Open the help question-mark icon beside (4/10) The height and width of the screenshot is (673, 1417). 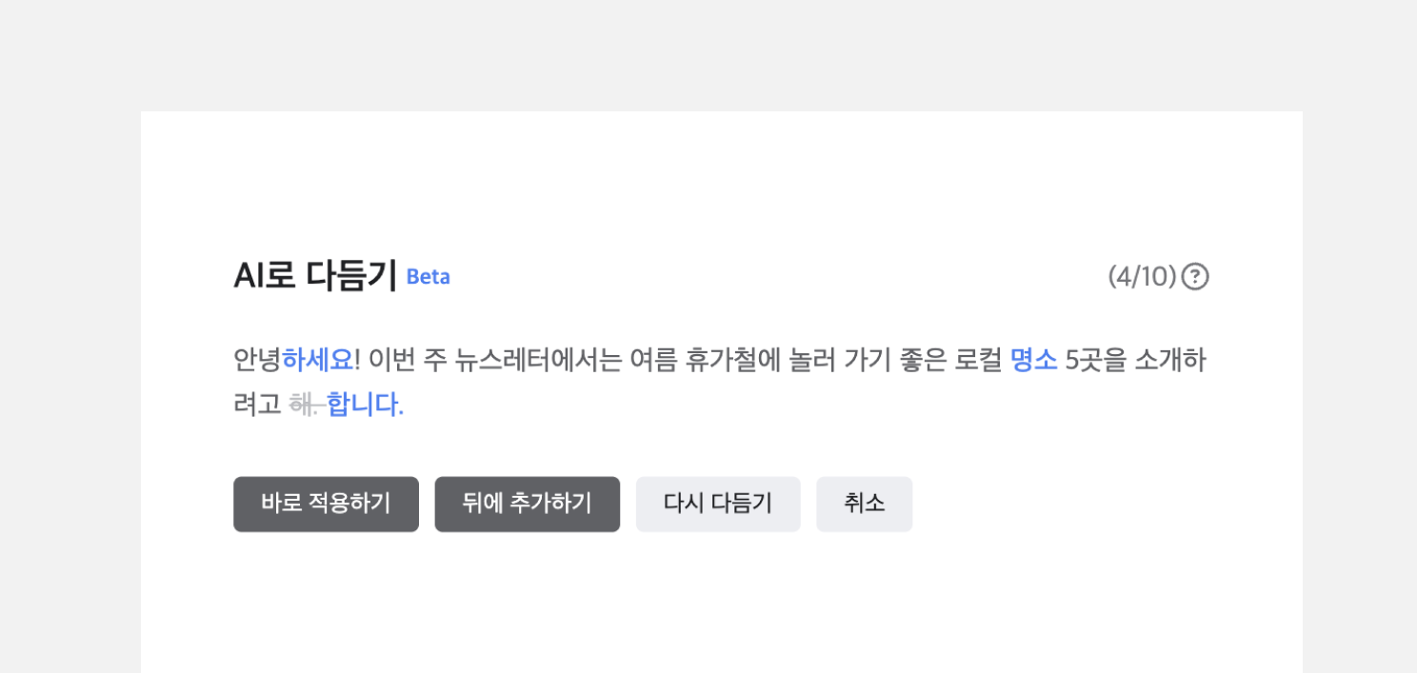pyautogui.click(x=1195, y=277)
